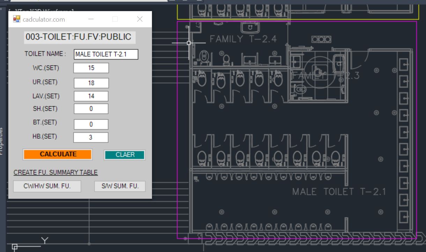This screenshot has height=252, width=426.
Task: Select the UR.(SET) value field
Action: tap(91, 83)
